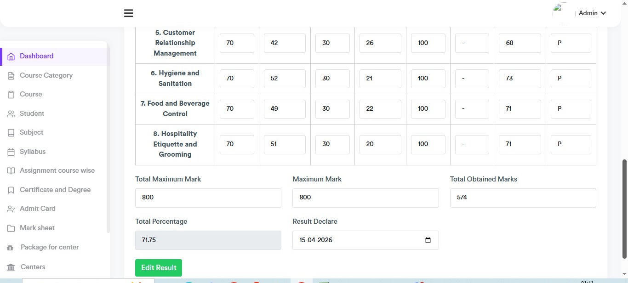Image resolution: width=628 pixels, height=283 pixels.
Task: Select the 22 field in Food and Beverage Control row
Action: (380, 109)
